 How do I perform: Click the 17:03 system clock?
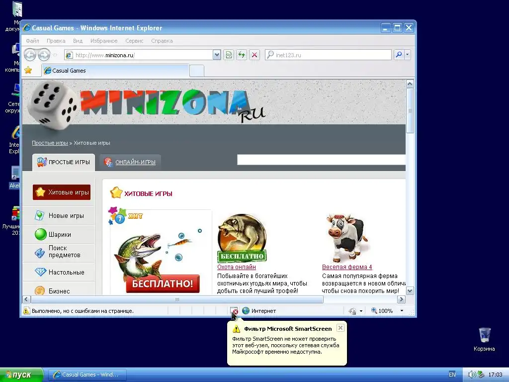496,375
